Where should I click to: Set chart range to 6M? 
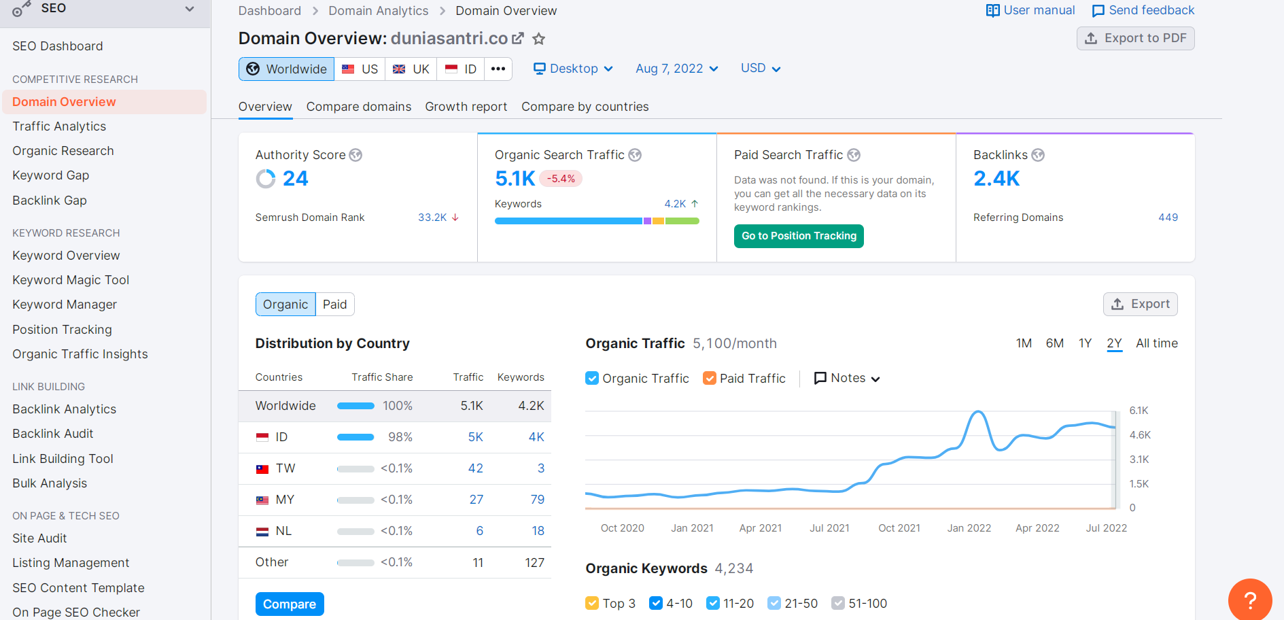pyautogui.click(x=1055, y=343)
